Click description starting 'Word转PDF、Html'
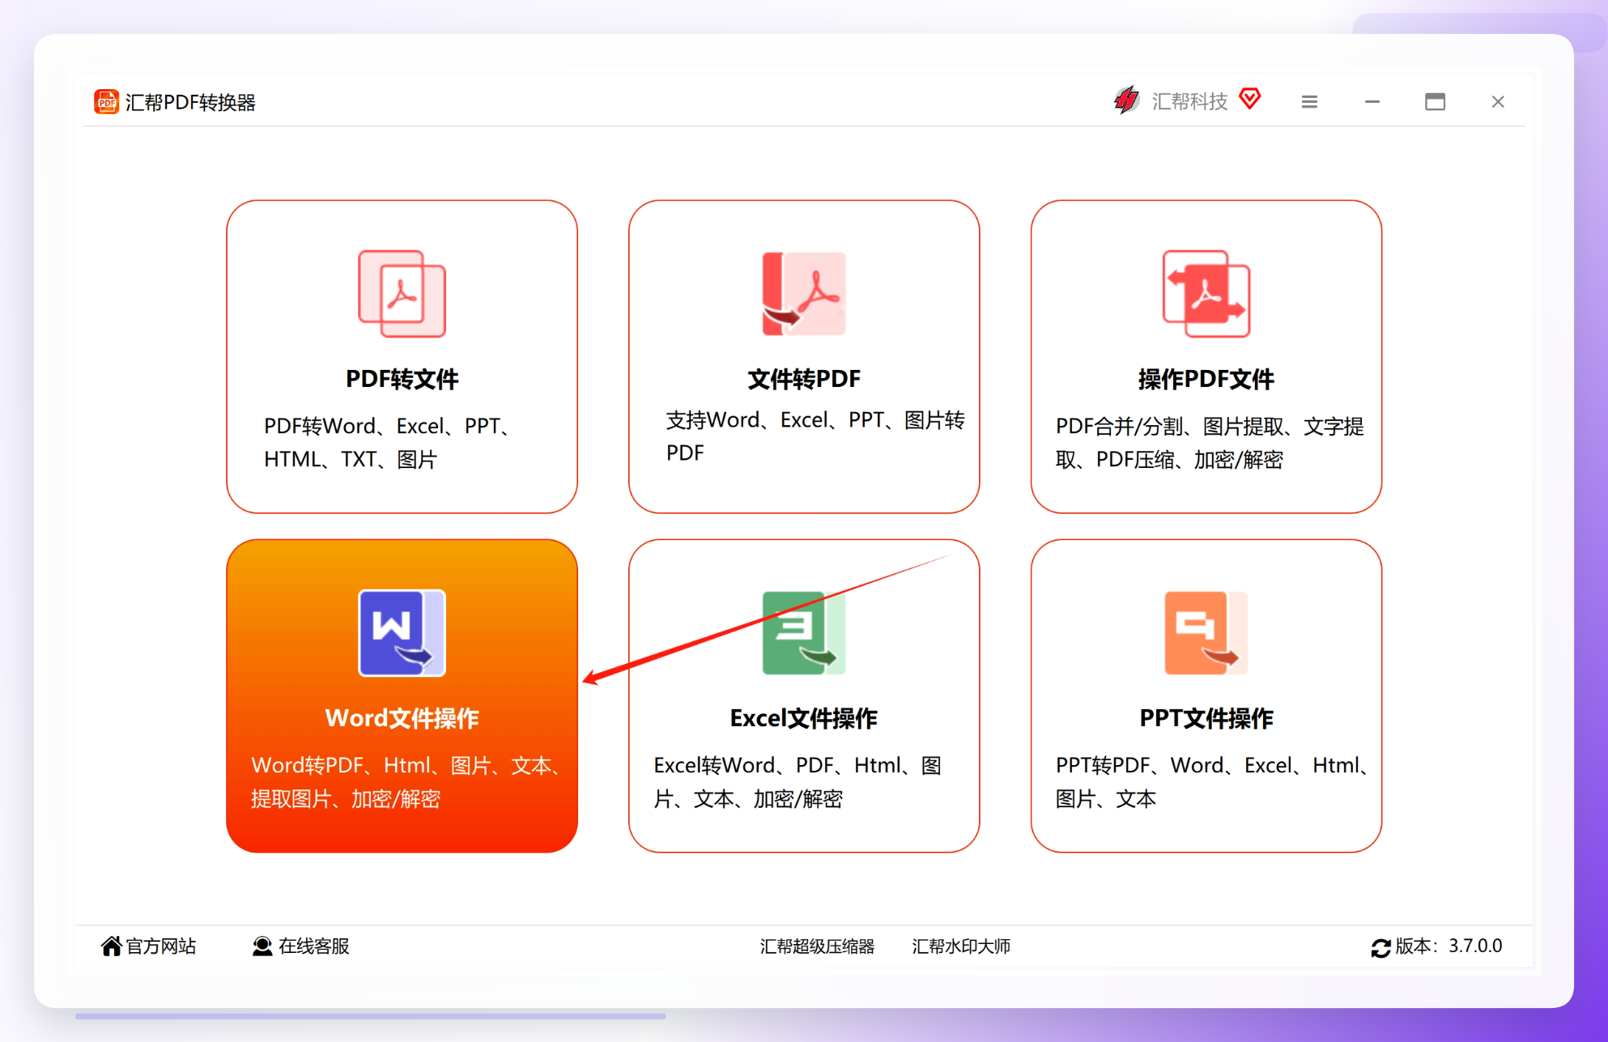1608x1042 pixels. [406, 782]
